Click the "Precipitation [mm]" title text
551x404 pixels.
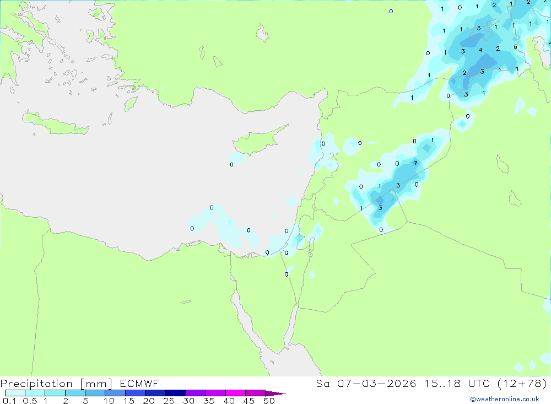[56, 384]
